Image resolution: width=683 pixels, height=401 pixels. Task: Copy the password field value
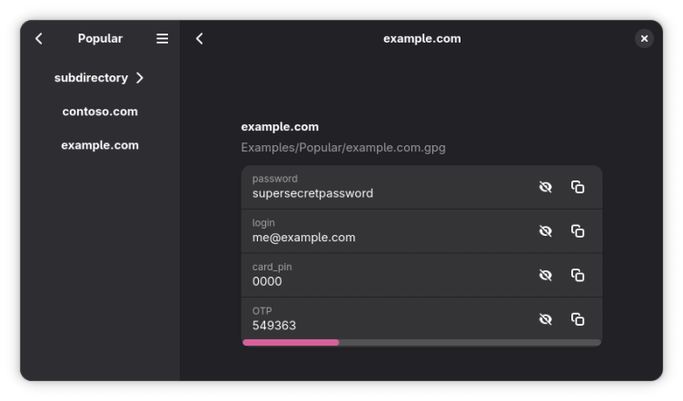(x=578, y=187)
